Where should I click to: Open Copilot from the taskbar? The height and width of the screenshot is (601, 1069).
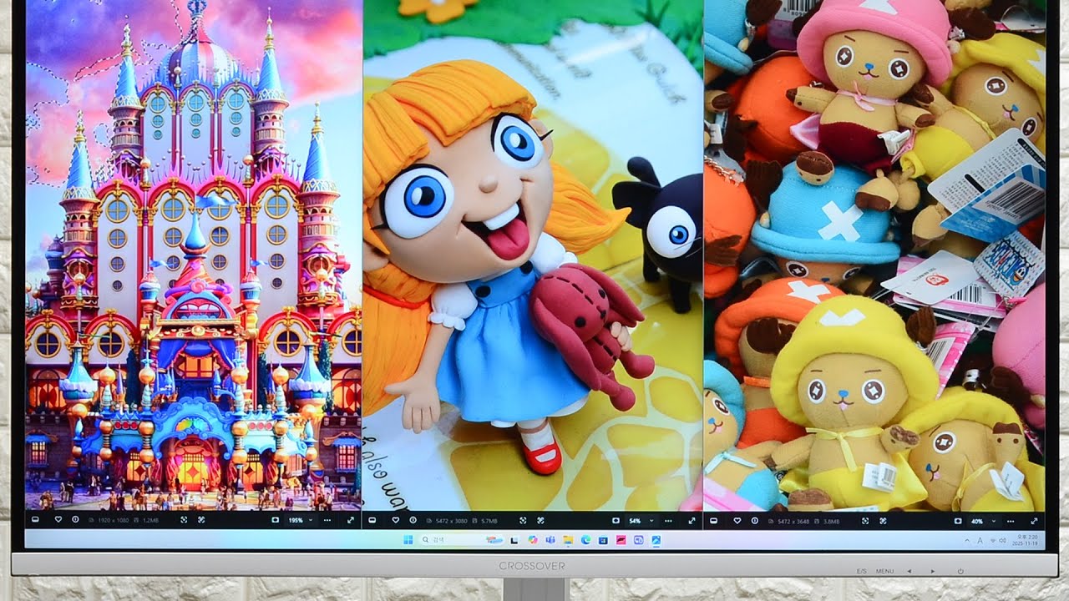coord(533,540)
